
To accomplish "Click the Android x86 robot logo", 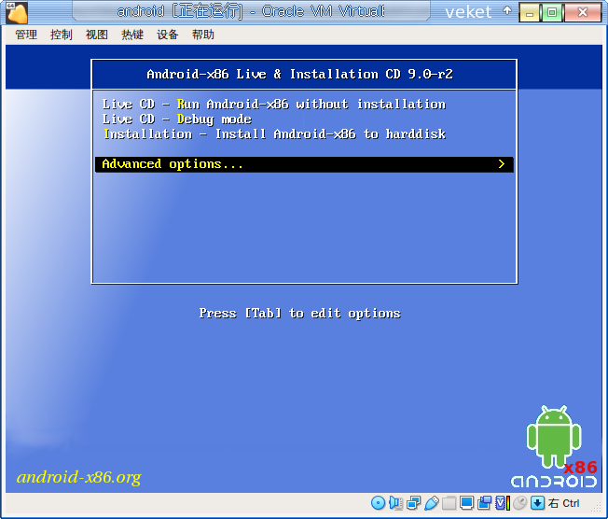I will pyautogui.click(x=554, y=446).
